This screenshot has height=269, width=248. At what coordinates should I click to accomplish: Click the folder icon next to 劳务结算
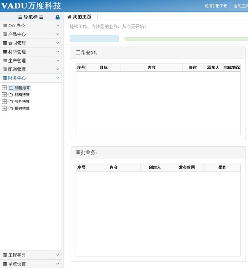click(x=11, y=102)
